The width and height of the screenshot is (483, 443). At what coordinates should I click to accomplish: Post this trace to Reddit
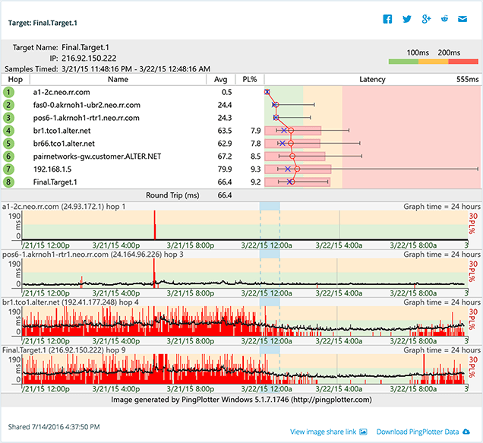446,19
